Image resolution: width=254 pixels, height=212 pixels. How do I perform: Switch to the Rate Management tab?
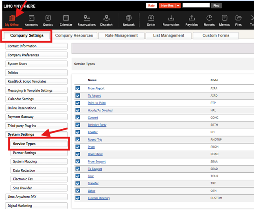pos(121,36)
